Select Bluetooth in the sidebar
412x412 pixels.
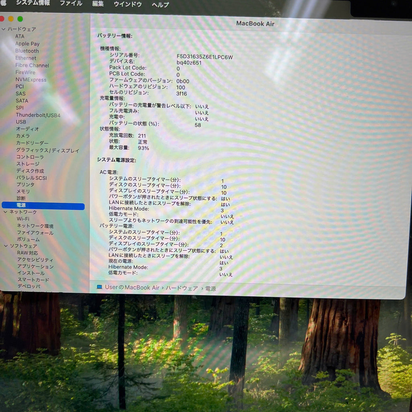[x=27, y=51]
